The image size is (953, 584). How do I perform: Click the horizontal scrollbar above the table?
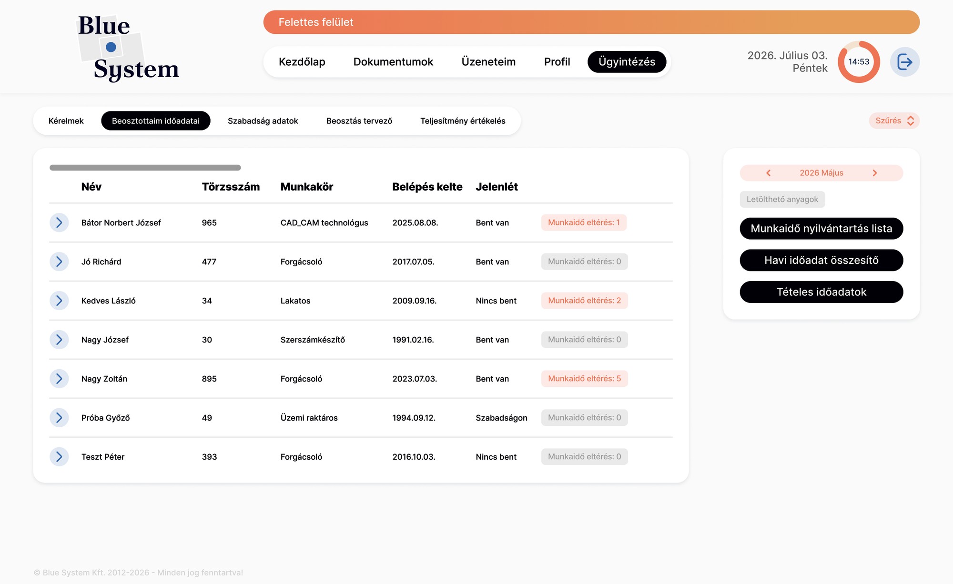coord(145,168)
